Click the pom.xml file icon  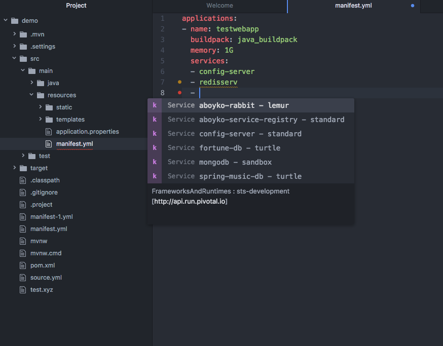[23, 265]
